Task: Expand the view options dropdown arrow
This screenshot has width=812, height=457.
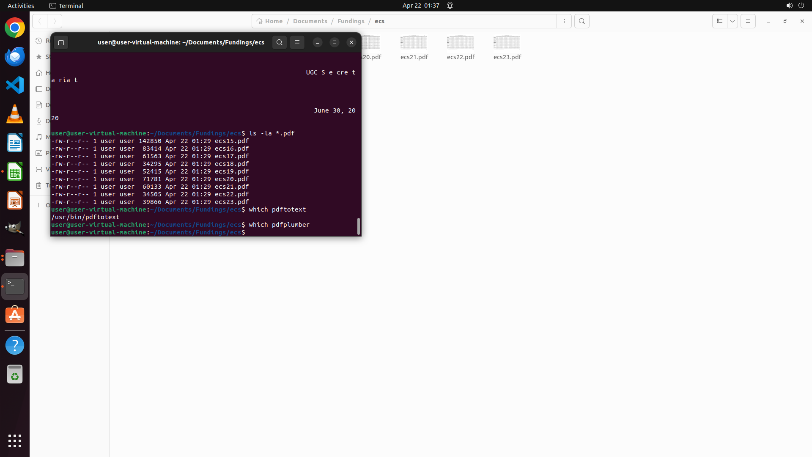Action: 732,21
